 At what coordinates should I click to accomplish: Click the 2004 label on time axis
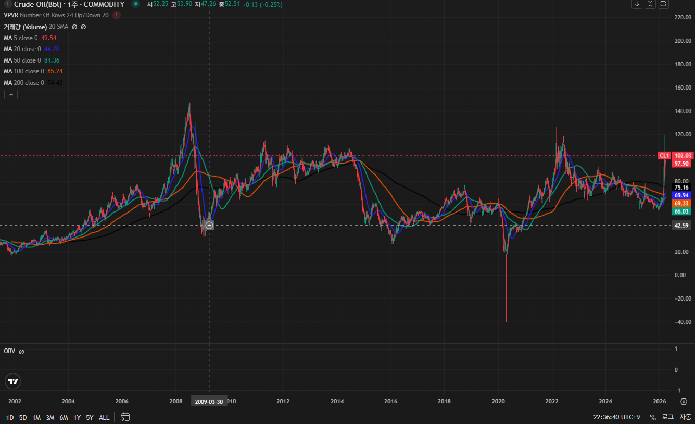pos(68,402)
